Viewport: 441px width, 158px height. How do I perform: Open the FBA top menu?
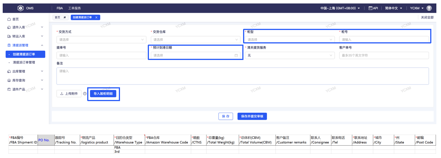[x=60, y=8]
